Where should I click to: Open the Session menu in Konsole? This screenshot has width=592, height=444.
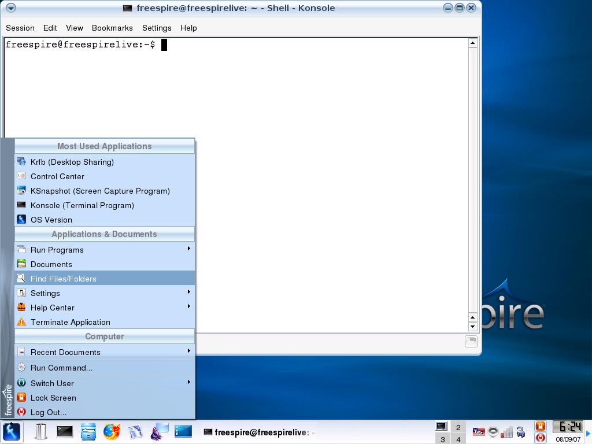coord(20,28)
